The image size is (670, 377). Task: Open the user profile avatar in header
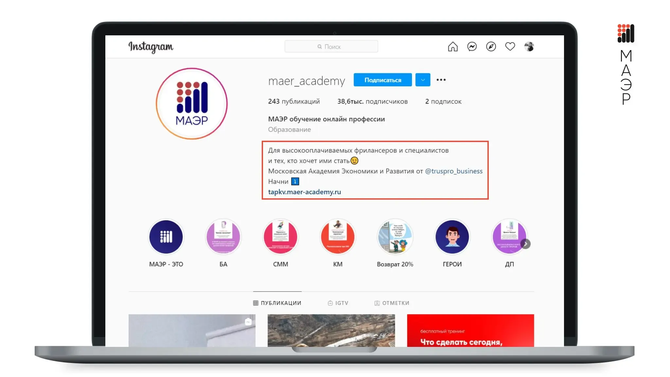click(529, 47)
